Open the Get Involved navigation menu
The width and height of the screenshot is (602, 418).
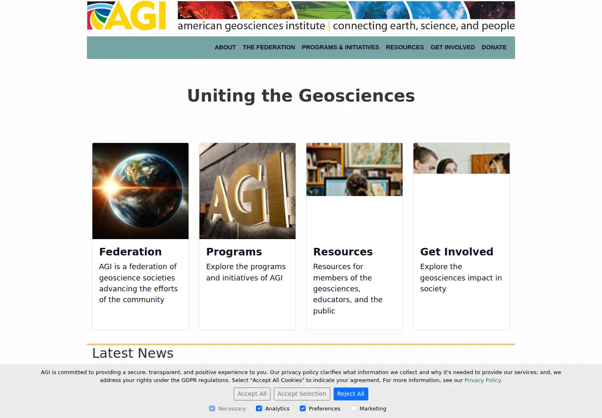pos(453,47)
